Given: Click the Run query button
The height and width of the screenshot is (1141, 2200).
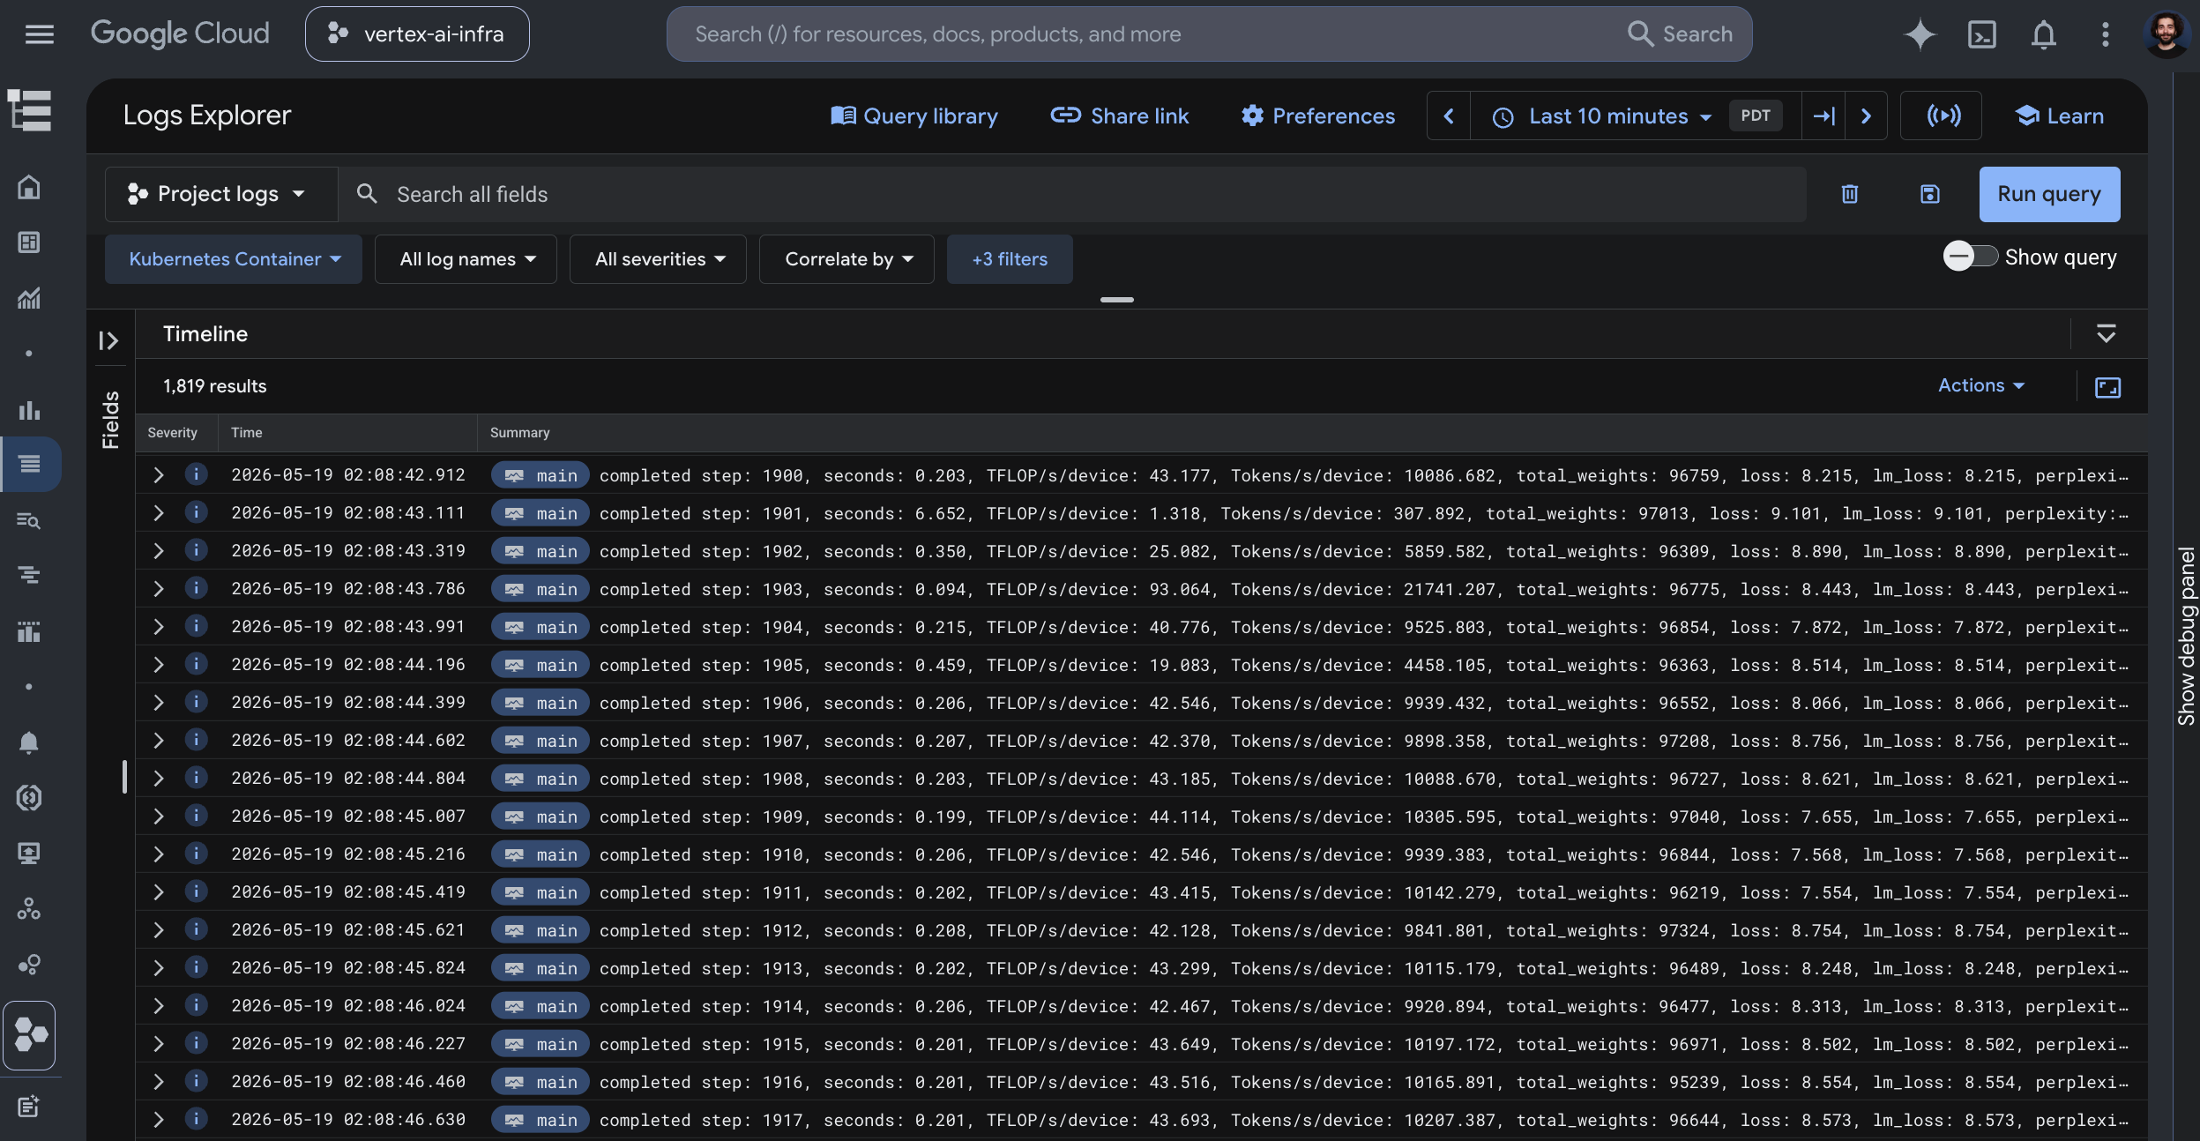Looking at the screenshot, I should (x=2049, y=194).
